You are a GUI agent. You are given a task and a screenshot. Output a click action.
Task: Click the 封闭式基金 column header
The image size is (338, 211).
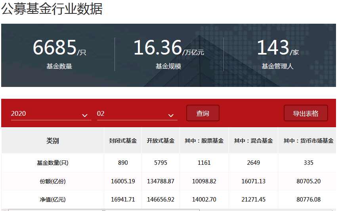coord(123,141)
